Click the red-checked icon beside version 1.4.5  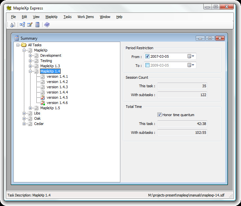tap(43, 97)
